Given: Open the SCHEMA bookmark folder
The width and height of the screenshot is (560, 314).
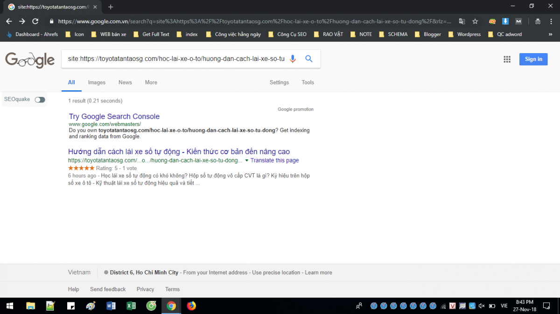Looking at the screenshot, I should coord(393,34).
